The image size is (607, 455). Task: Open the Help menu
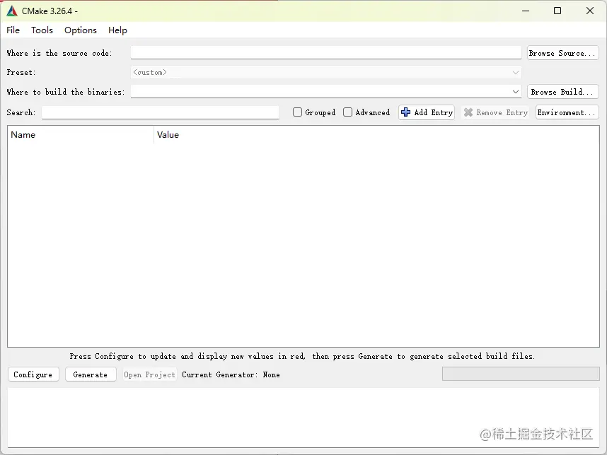[x=117, y=30]
